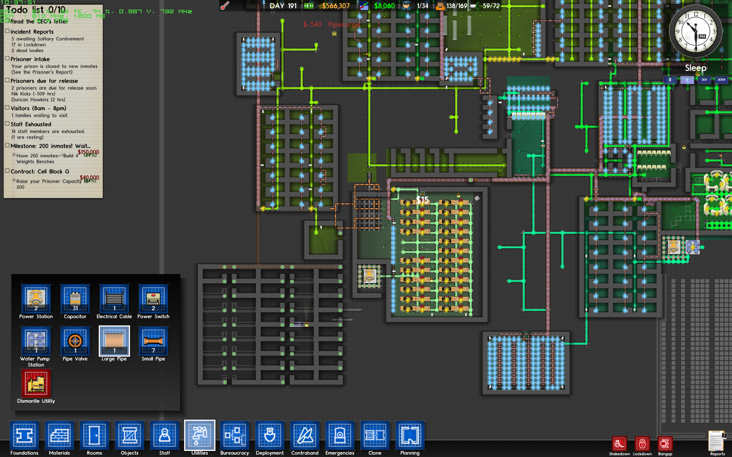Close the Utilities toolbar menu
732x457 pixels.
(200, 435)
